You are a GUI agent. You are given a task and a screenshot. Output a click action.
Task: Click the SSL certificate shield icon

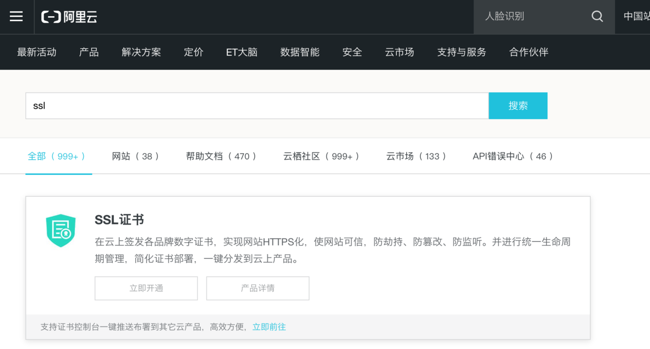tap(61, 230)
